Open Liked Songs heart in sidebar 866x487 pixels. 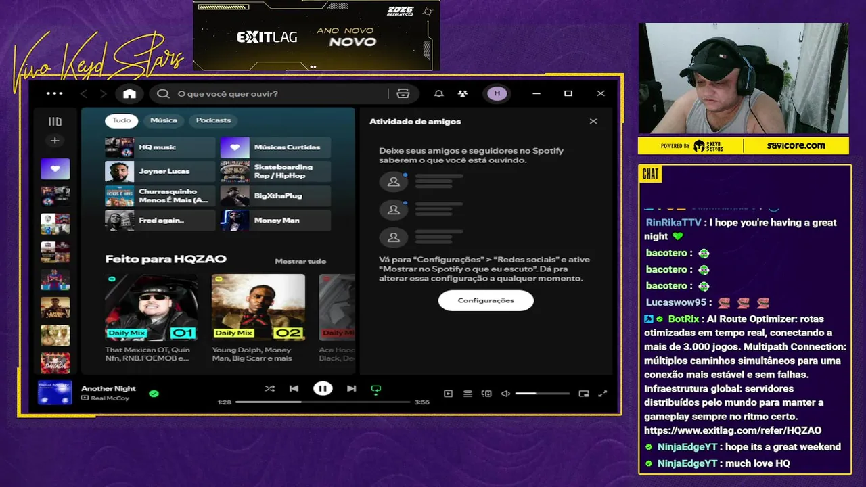(x=55, y=168)
